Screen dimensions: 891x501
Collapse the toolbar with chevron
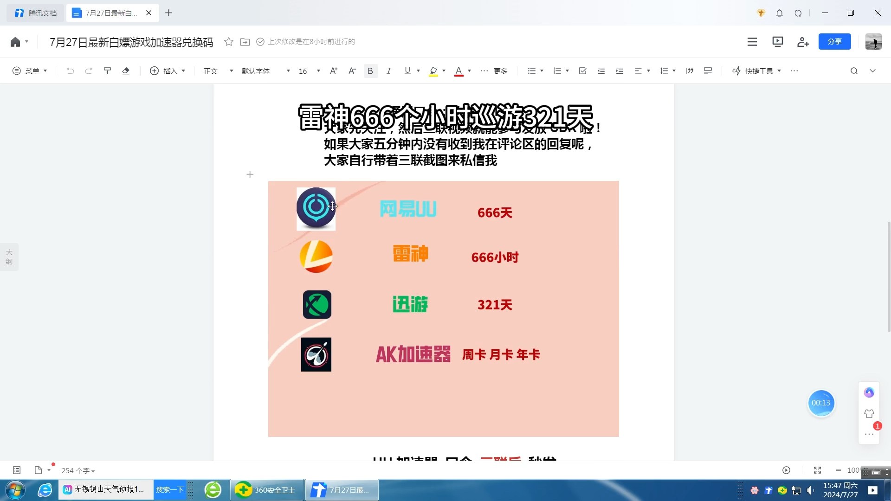(872, 71)
